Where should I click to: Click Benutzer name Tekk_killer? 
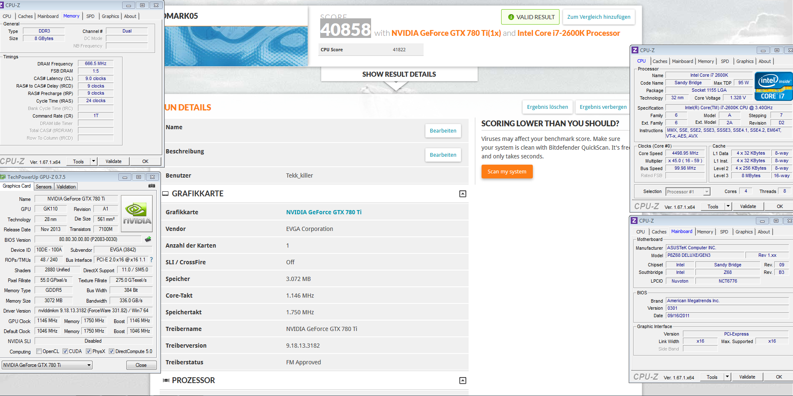tap(299, 175)
